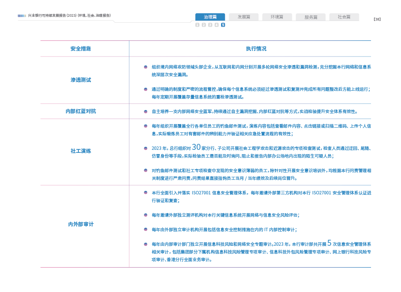Open the 社会篇 tab
This screenshot has width=401, height=292.
pos(344,17)
